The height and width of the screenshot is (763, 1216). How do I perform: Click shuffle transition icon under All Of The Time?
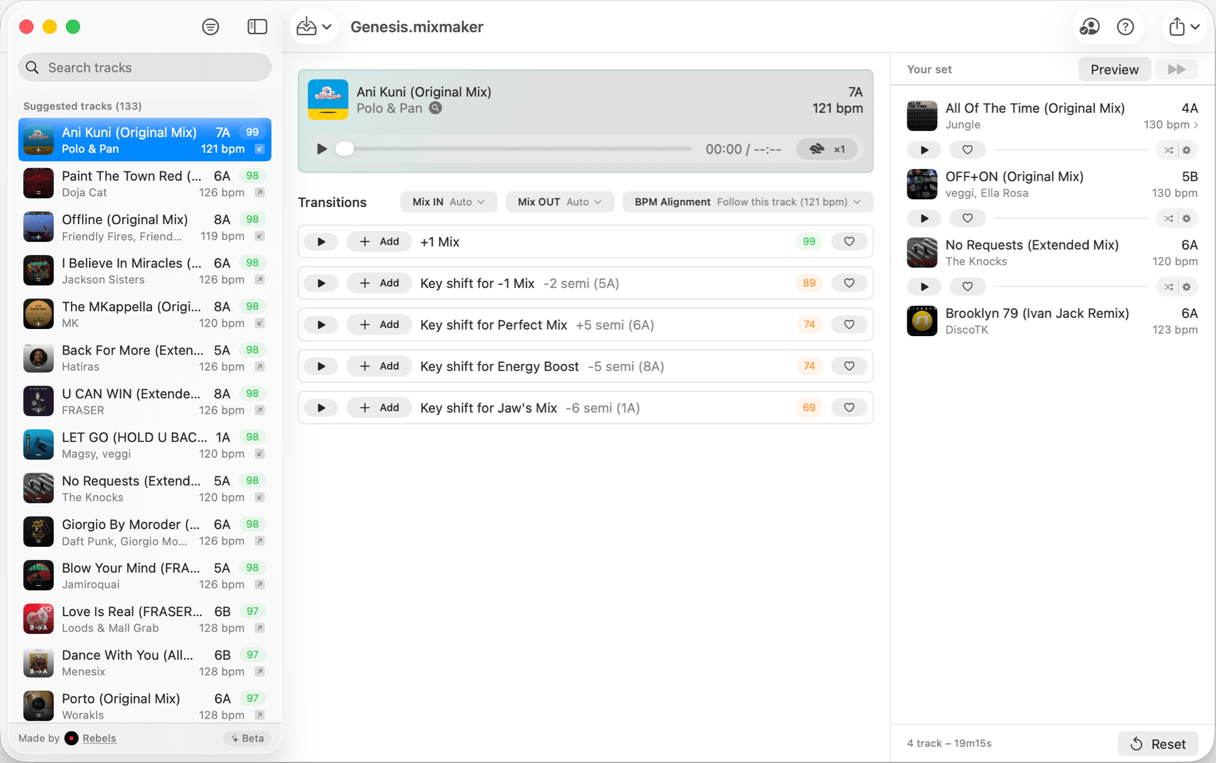(x=1168, y=150)
